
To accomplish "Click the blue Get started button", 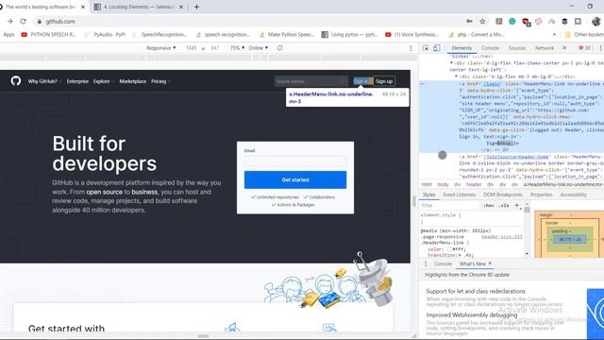I will 295,179.
